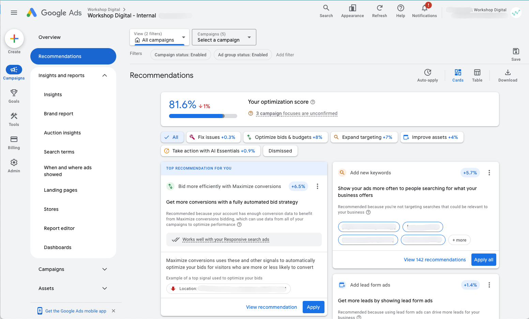Screen dimensions: 529x319
Task: Click Add filter field
Action: [x=285, y=55]
